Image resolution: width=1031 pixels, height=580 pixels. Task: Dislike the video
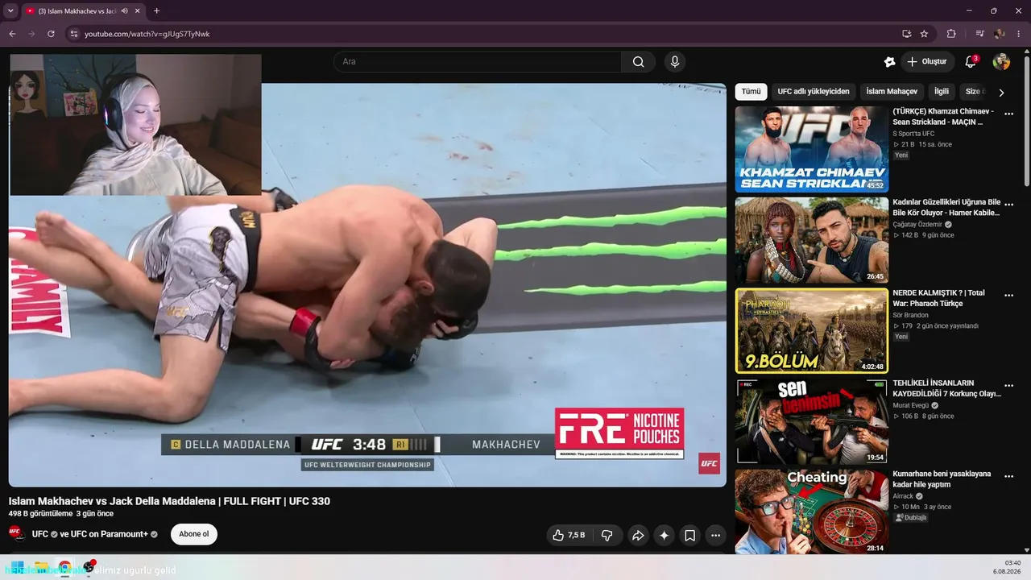[x=607, y=535]
